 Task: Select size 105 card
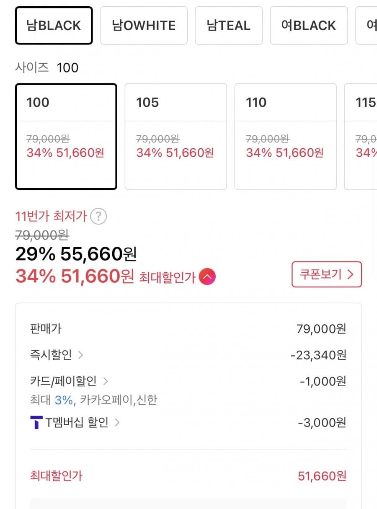(176, 137)
